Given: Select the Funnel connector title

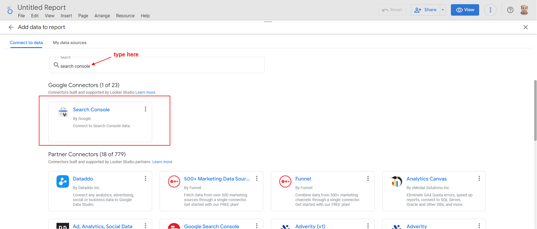Looking at the screenshot, I should [x=303, y=179].
